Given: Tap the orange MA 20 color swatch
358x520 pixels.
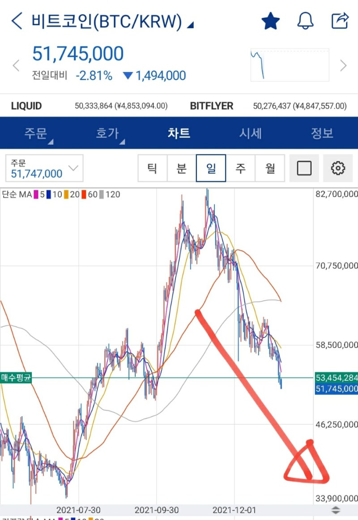Looking at the screenshot, I should [x=66, y=194].
